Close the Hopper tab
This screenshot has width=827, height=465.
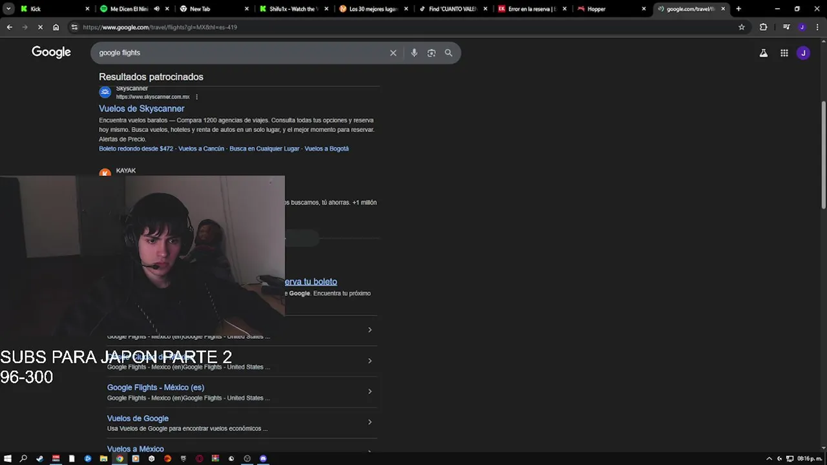[x=644, y=9]
